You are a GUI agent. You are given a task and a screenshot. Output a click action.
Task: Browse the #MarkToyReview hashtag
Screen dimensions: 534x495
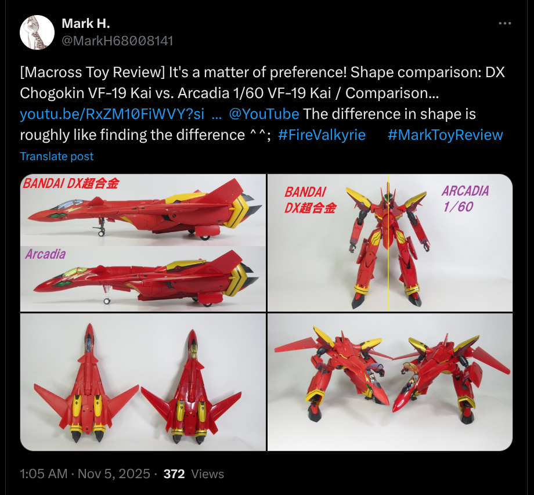click(445, 135)
